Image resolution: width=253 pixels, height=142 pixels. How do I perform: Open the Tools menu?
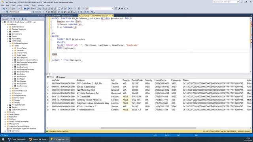tap(34, 5)
